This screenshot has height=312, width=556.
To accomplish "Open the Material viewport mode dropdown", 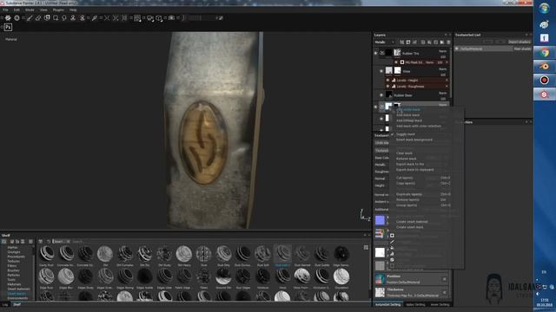I will tap(11, 39).
